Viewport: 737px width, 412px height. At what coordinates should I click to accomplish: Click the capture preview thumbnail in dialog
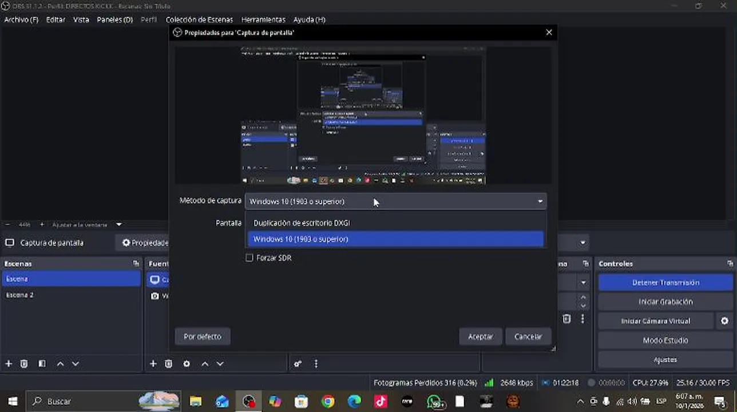coord(363,116)
